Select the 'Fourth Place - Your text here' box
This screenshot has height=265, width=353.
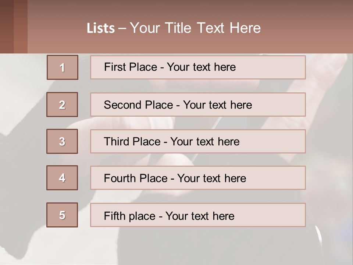click(x=198, y=178)
